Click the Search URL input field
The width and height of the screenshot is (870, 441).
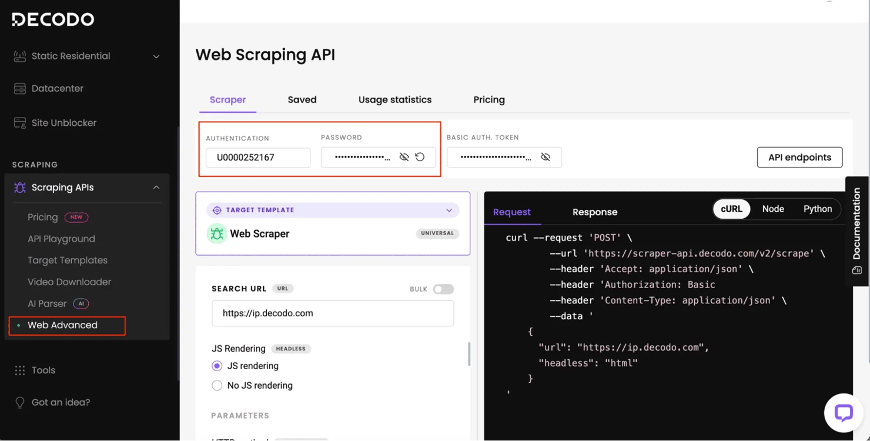coord(333,313)
